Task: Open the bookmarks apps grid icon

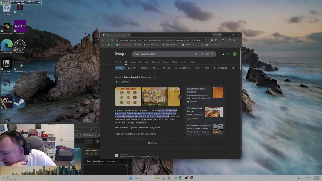Action: click(x=102, y=45)
